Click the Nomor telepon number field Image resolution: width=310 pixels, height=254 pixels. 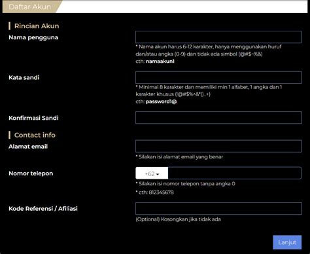click(235, 173)
